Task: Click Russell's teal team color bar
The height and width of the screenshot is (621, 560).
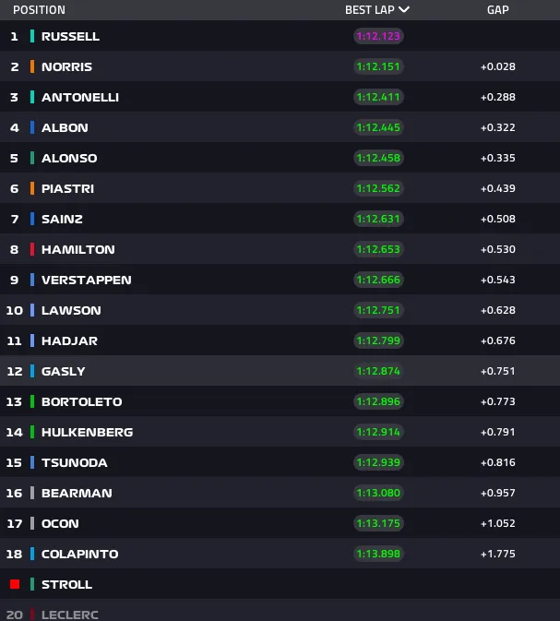Action: coord(32,36)
